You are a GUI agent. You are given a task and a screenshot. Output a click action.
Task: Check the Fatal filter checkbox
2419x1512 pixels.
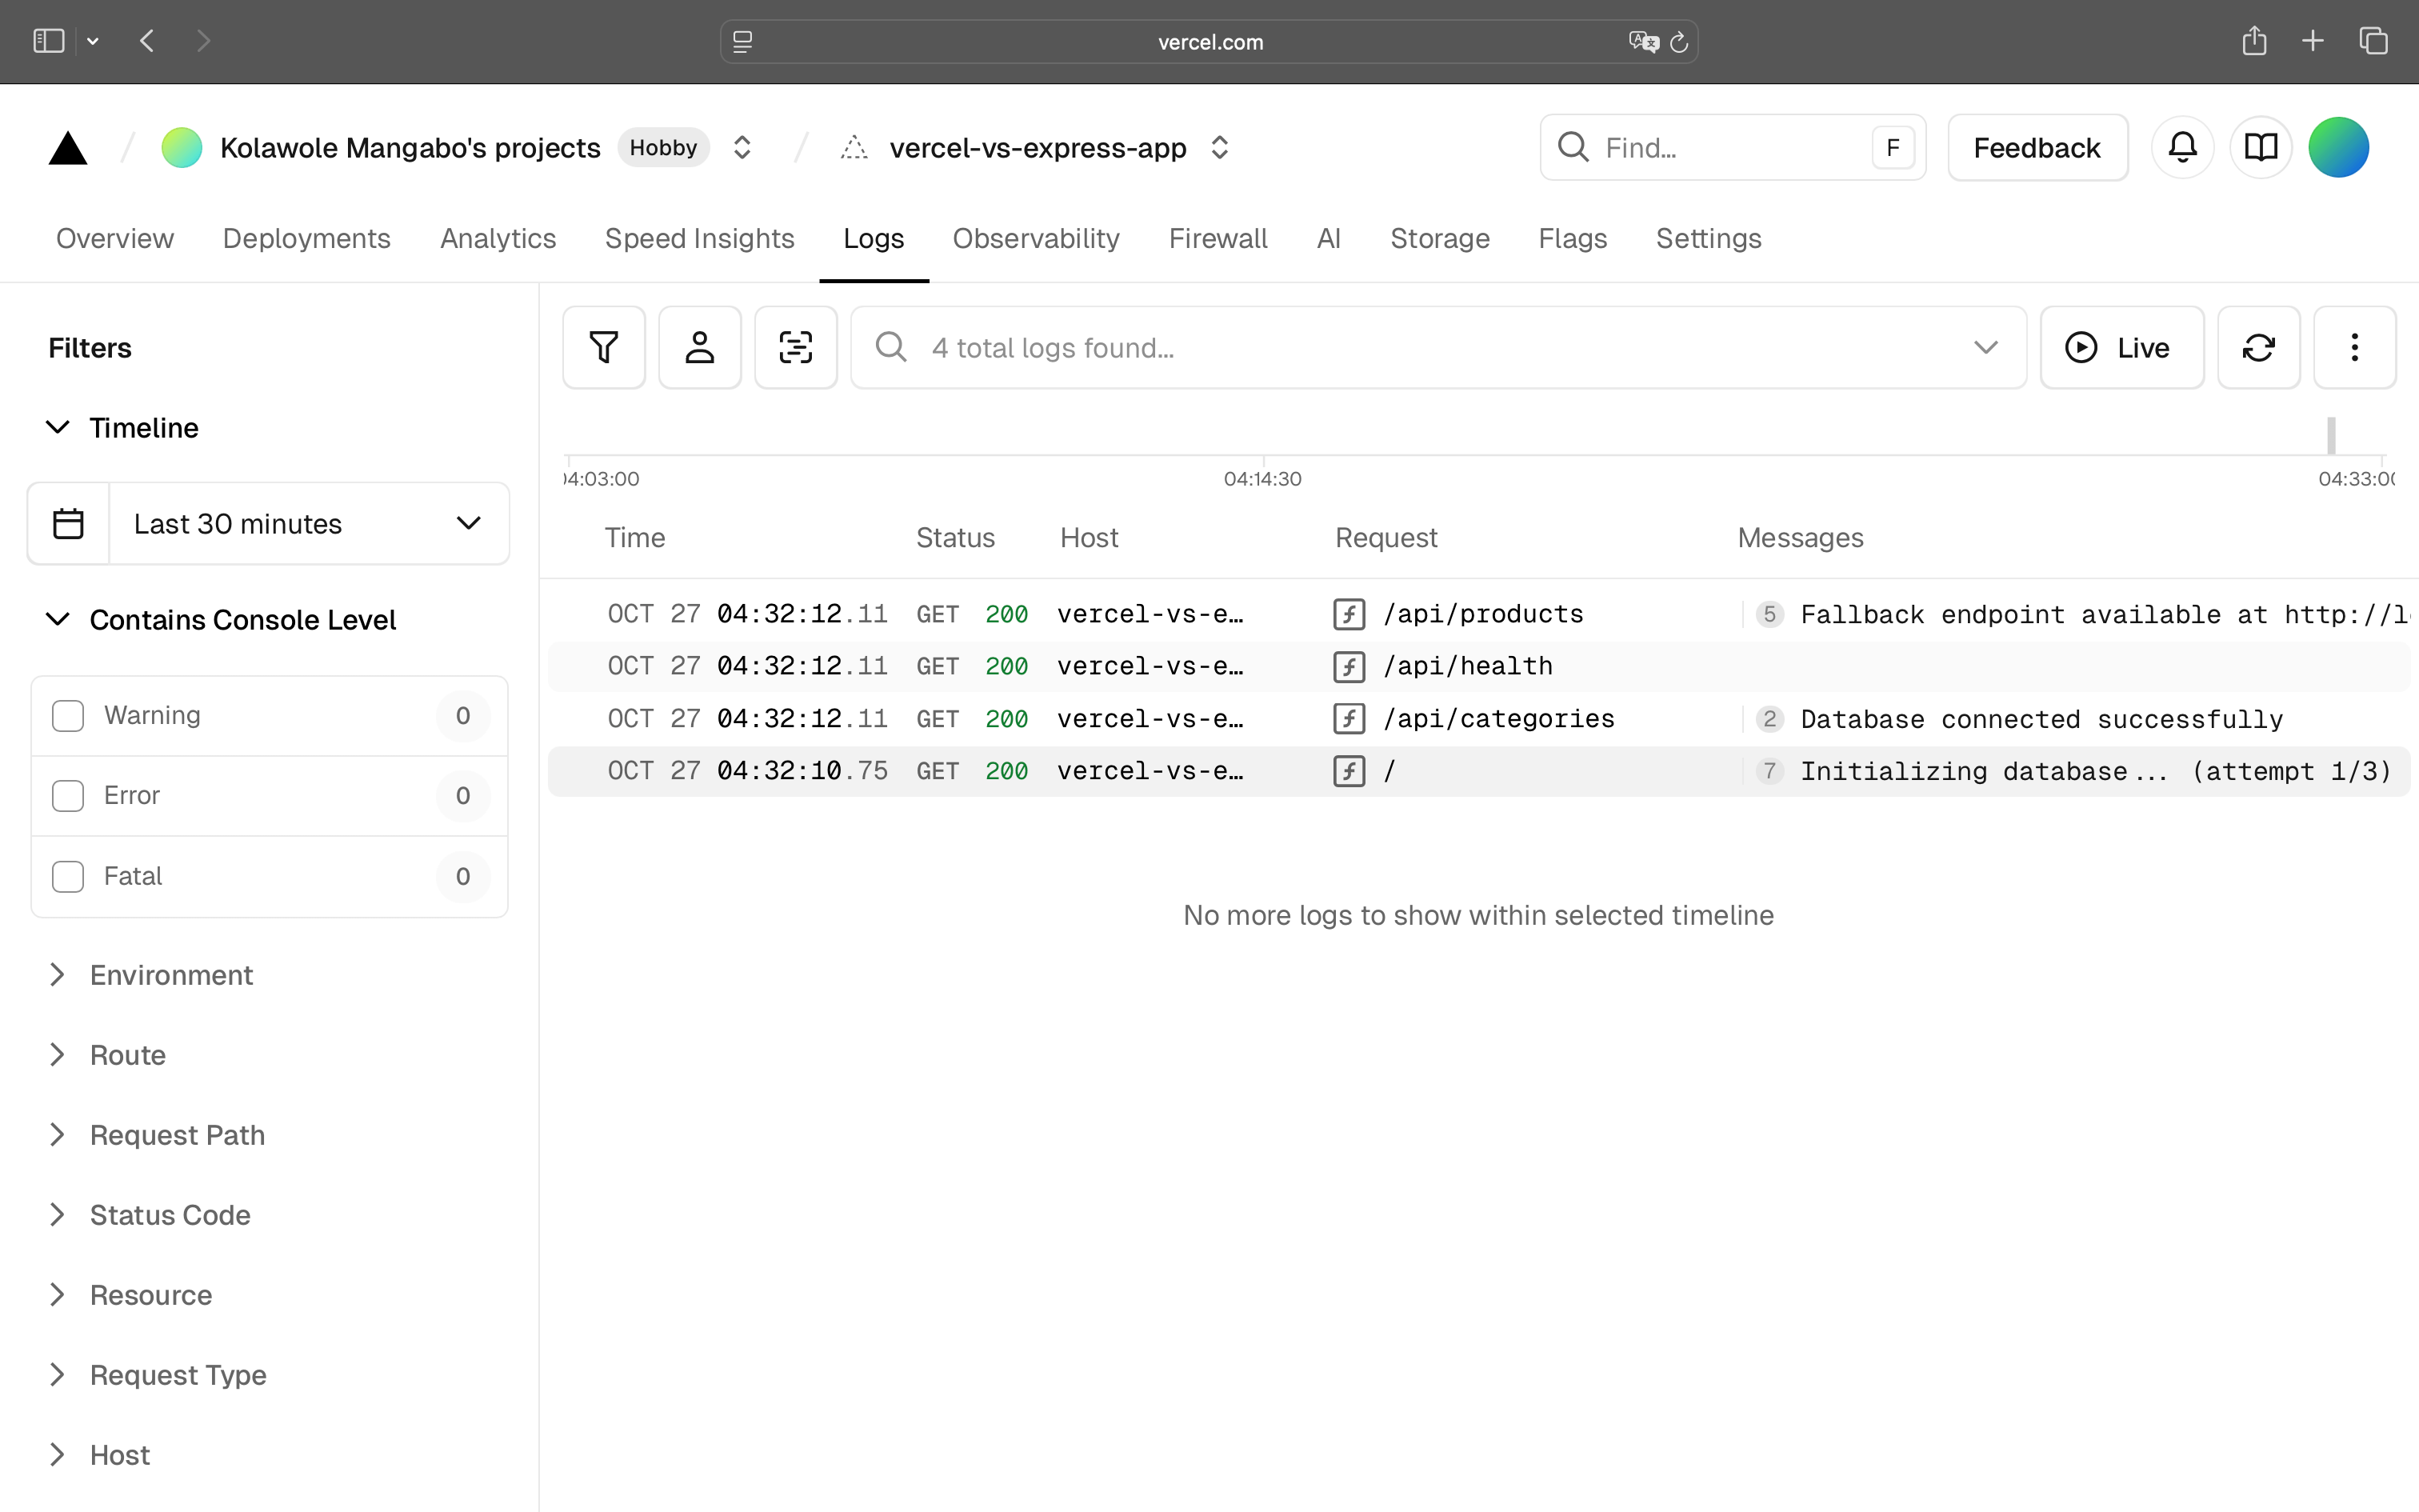68,876
